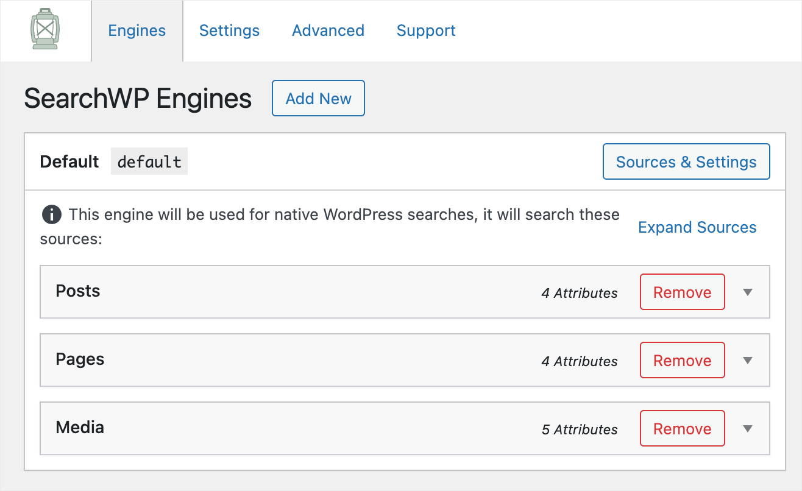802x491 pixels.
Task: Click the Posts source title
Action: 78,291
